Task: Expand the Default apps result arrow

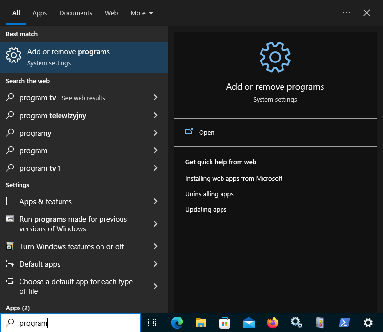Action: pyautogui.click(x=155, y=264)
